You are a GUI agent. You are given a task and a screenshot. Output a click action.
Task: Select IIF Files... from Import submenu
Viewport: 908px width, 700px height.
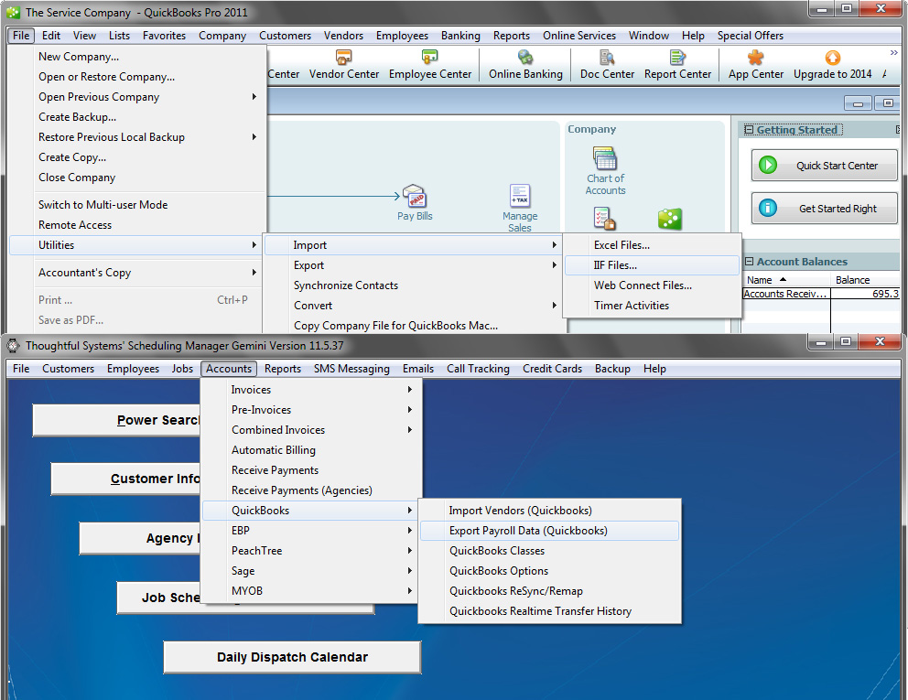tap(652, 265)
